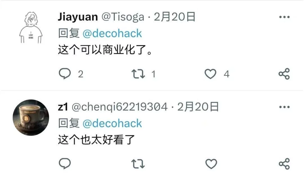Like z1's tweet with heart icon
Screen dimensions: 304x180
tap(211, 164)
